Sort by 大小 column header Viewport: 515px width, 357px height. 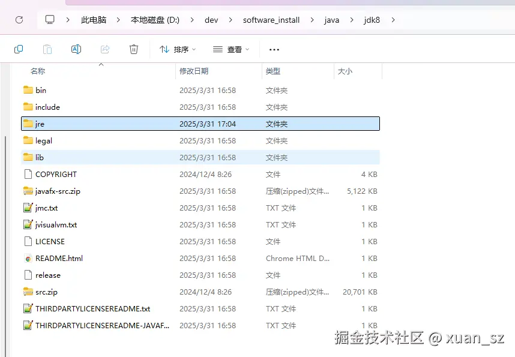pyautogui.click(x=345, y=71)
